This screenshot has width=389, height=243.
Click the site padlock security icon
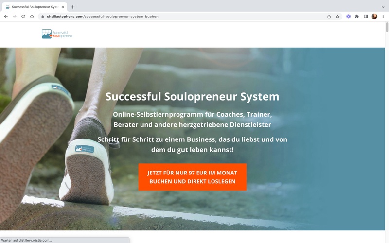[x=43, y=17]
